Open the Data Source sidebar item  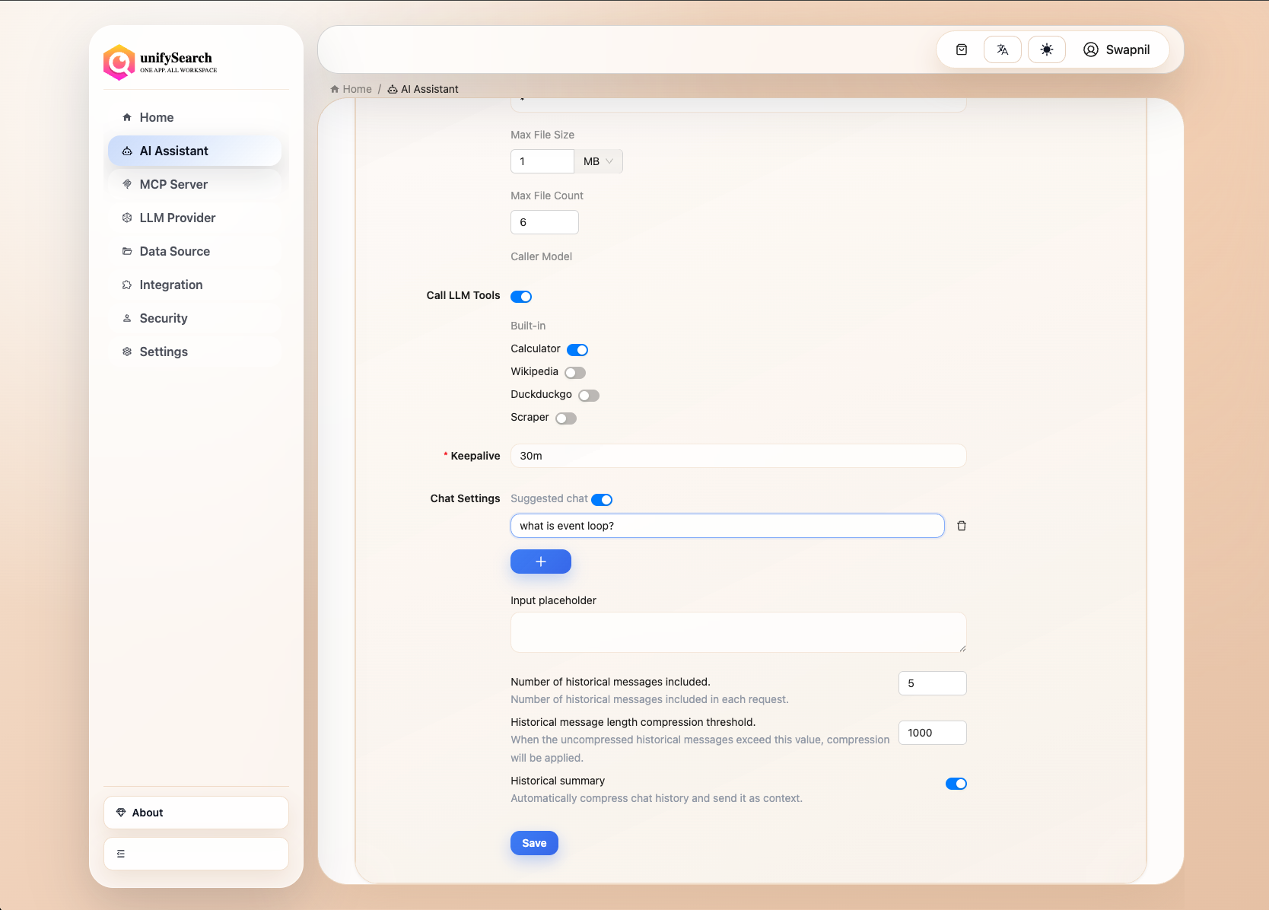point(174,251)
